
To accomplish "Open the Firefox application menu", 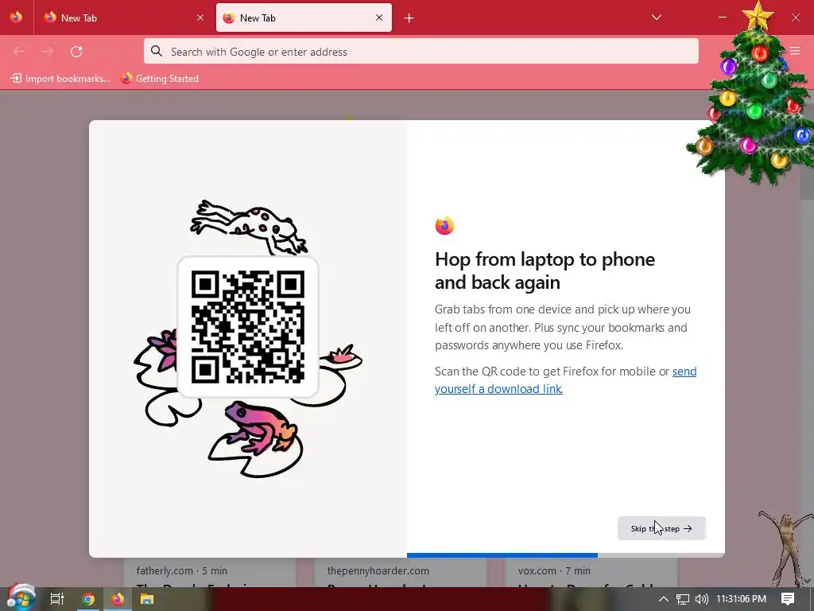I will coord(795,51).
